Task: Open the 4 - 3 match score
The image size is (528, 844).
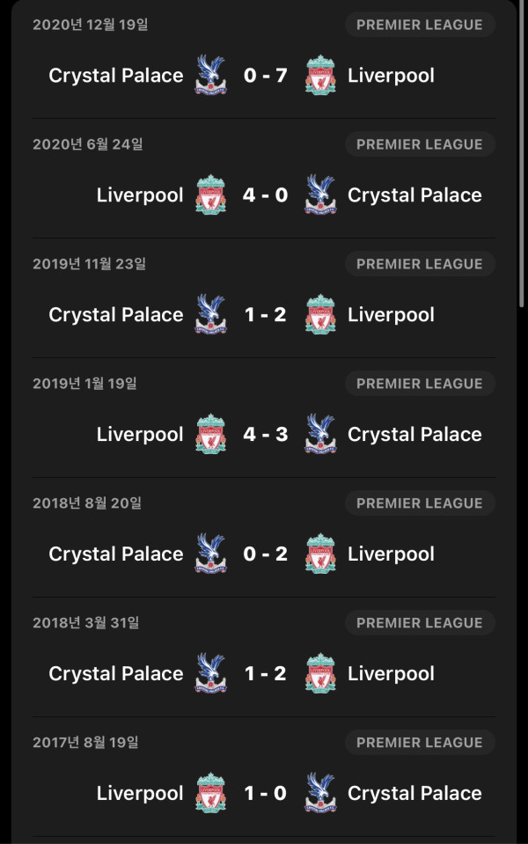Action: pos(266,434)
